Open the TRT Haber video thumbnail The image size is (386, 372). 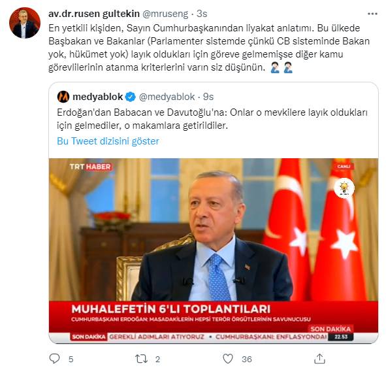pos(214,250)
